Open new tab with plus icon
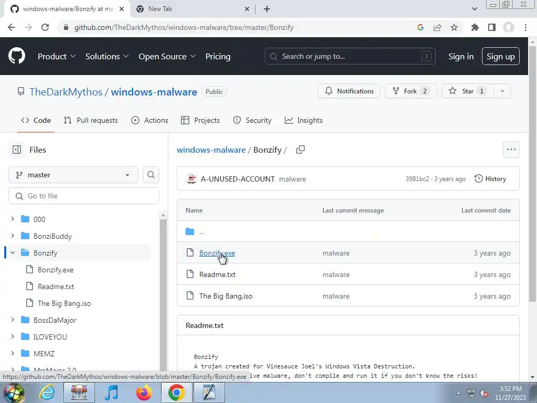 (267, 9)
